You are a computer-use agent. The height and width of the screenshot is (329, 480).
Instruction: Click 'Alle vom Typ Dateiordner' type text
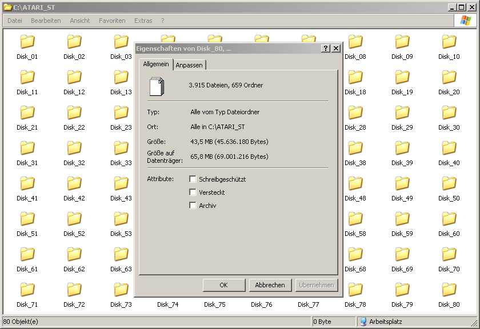point(225,112)
